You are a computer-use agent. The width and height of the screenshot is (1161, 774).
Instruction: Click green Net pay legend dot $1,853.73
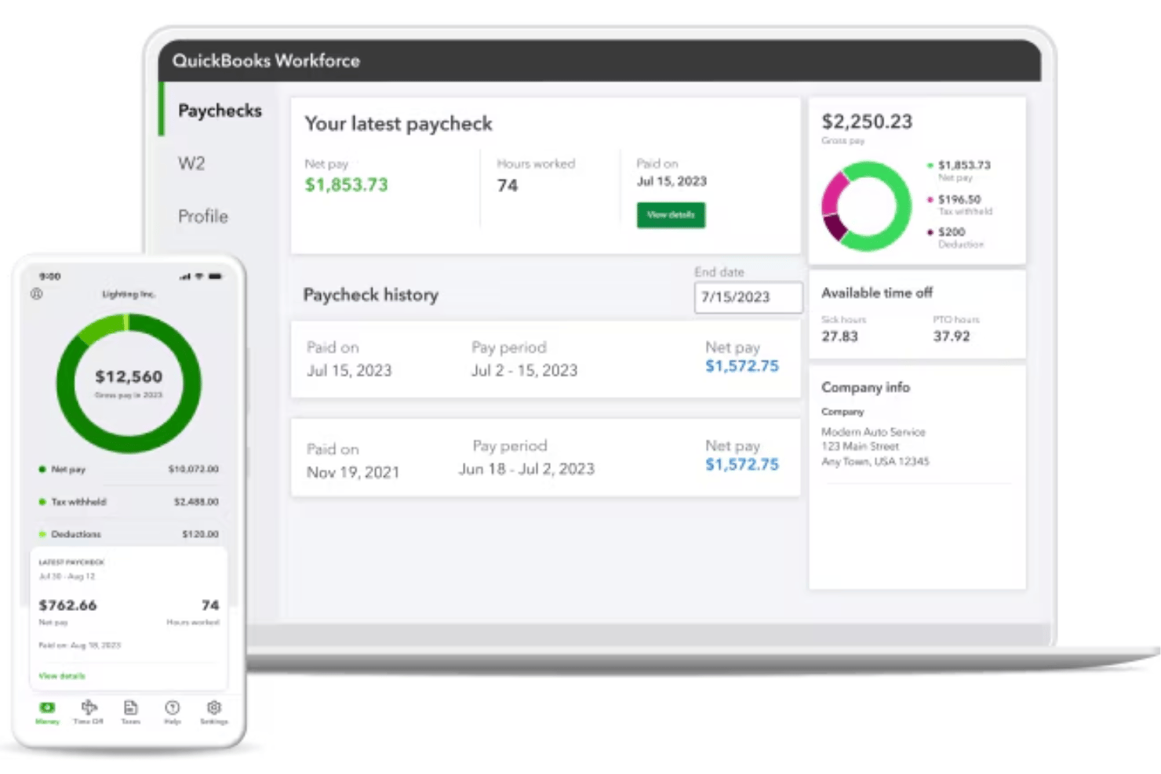(x=930, y=165)
